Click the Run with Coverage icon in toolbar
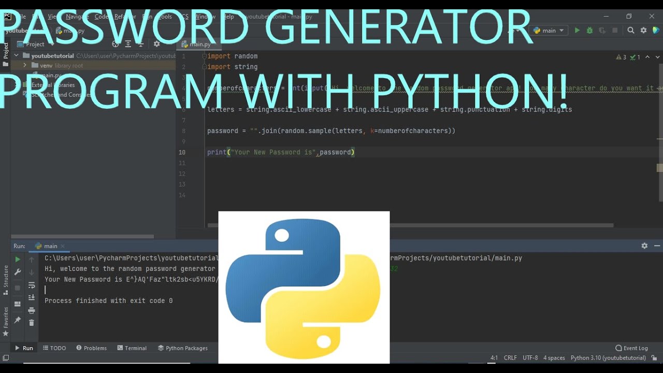The width and height of the screenshot is (663, 373). pyautogui.click(x=602, y=31)
